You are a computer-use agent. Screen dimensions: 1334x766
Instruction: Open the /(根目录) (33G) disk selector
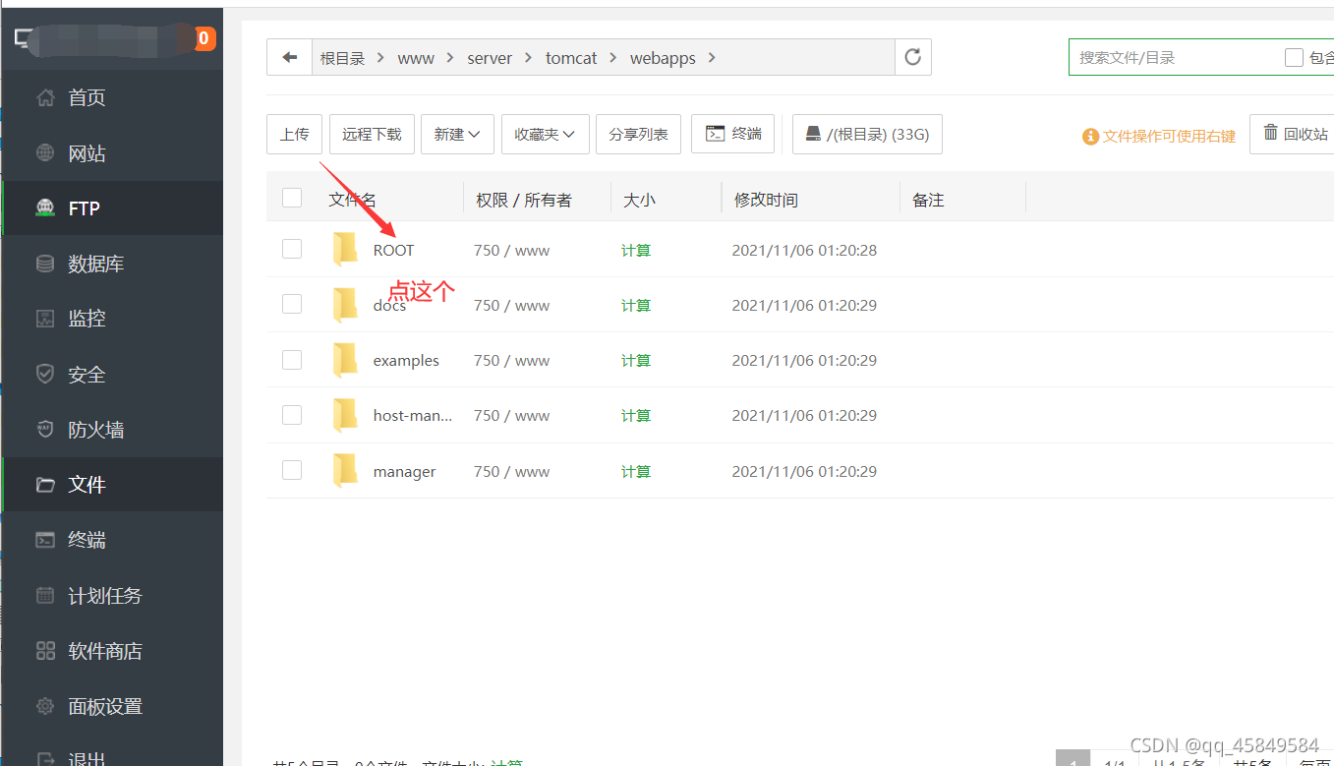pos(867,135)
